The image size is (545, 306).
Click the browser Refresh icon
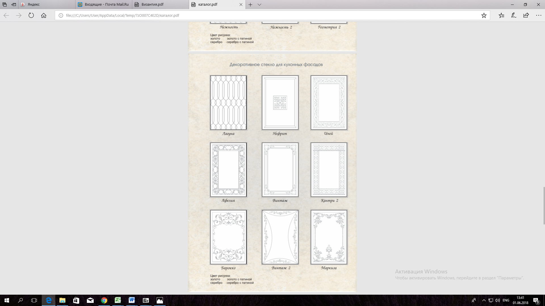(x=31, y=16)
